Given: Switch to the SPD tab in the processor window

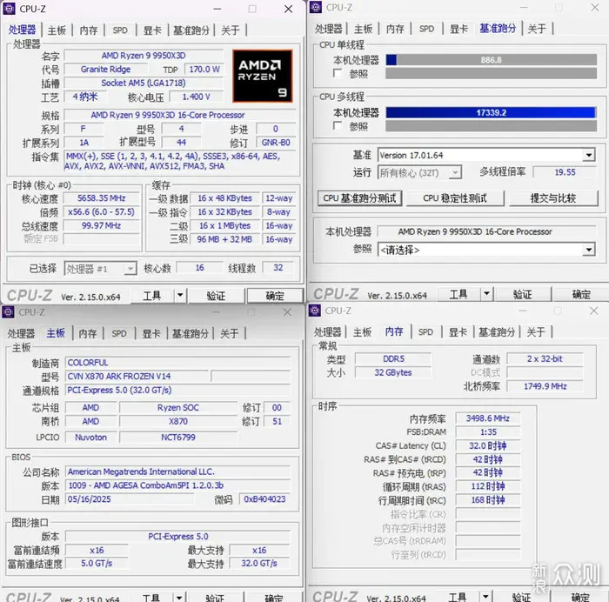Looking at the screenshot, I should tap(120, 30).
